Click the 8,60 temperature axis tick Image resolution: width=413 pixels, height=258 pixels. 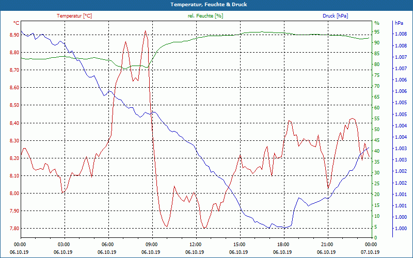(14, 88)
